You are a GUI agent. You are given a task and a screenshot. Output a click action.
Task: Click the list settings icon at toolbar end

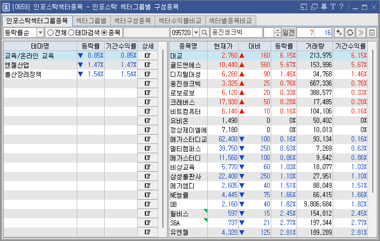tap(372, 33)
